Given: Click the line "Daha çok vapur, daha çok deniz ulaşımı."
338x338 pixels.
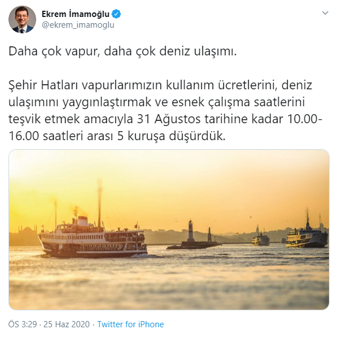Looking at the screenshot, I should pyautogui.click(x=123, y=51).
